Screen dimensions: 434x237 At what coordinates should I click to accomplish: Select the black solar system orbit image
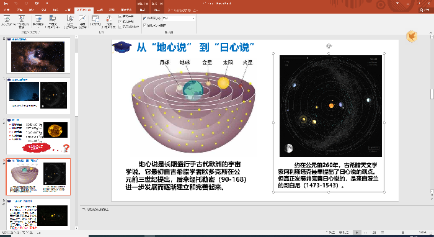(330, 105)
